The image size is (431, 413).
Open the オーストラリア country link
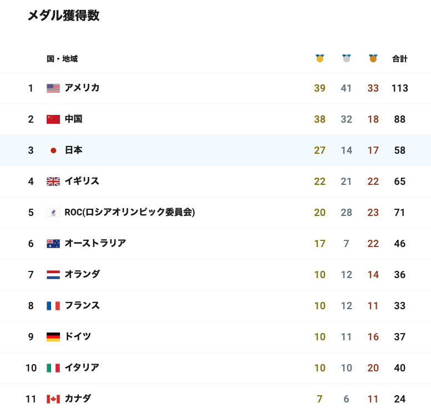[x=95, y=243]
